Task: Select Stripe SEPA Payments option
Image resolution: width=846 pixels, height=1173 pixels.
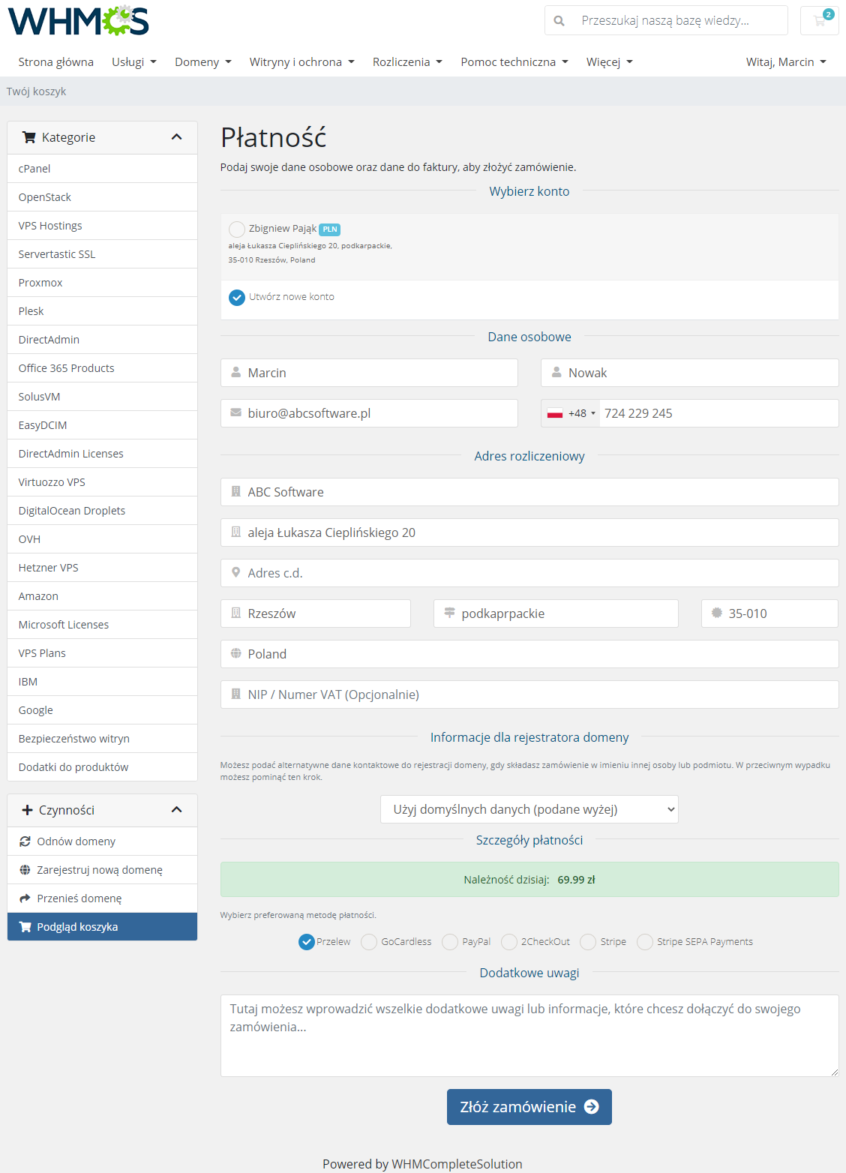Action: click(645, 941)
